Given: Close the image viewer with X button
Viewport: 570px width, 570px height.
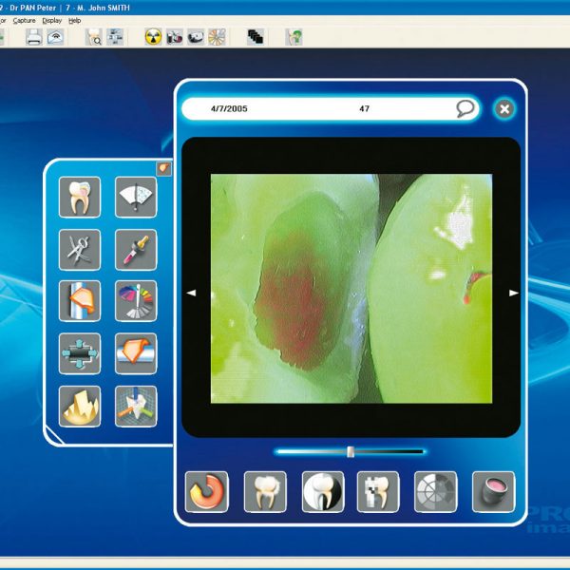Looking at the screenshot, I should pyautogui.click(x=504, y=108).
